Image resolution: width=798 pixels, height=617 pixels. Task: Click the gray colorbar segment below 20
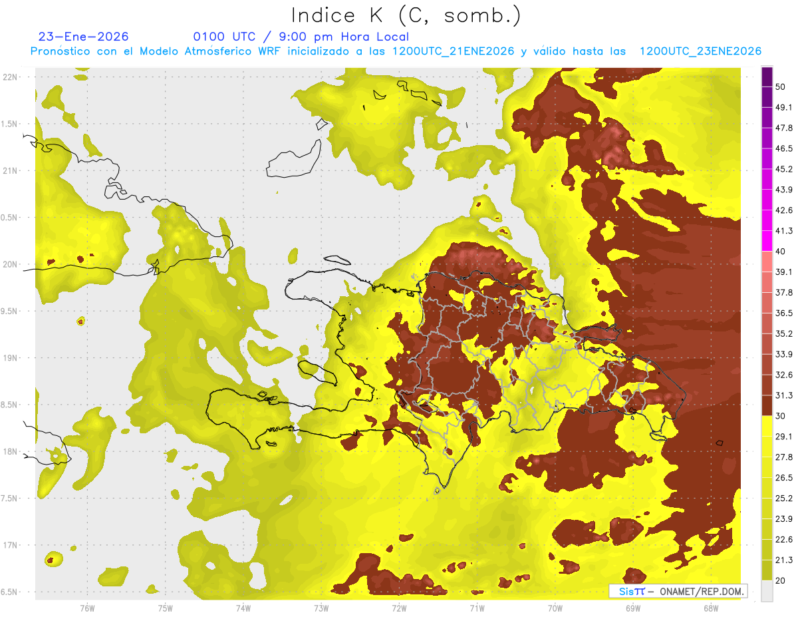(767, 591)
